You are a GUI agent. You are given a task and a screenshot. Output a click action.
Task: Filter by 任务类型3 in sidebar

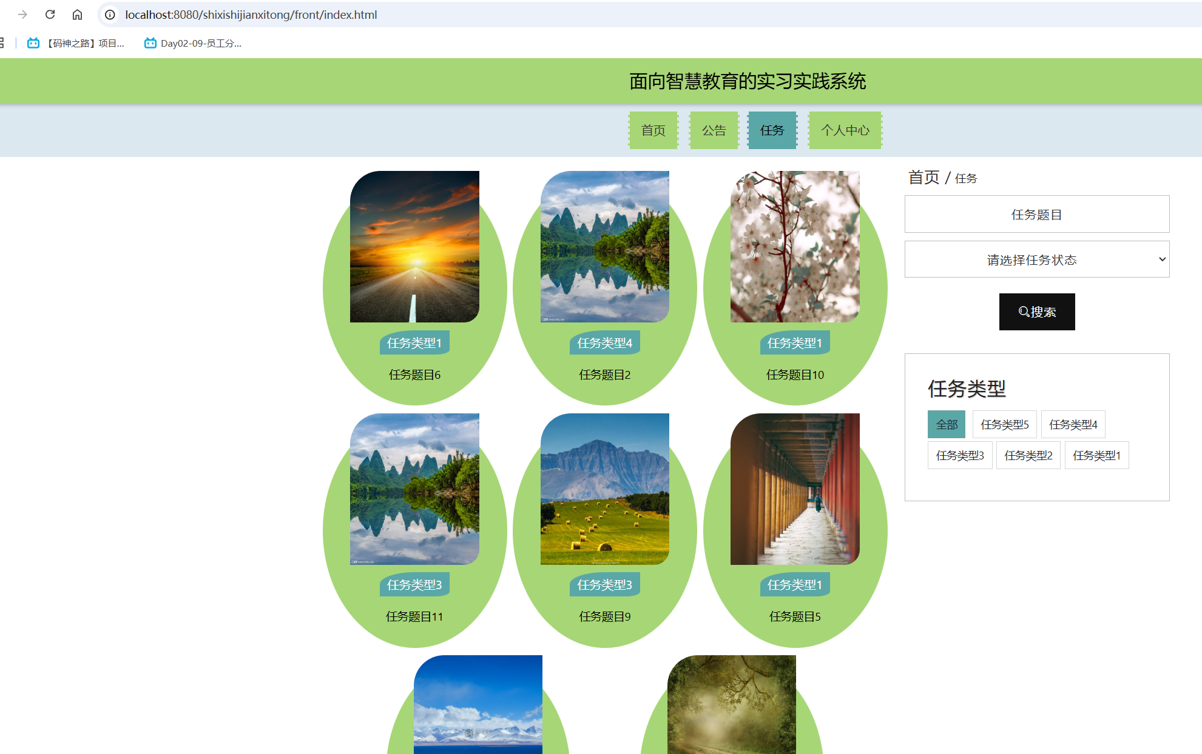click(960, 455)
